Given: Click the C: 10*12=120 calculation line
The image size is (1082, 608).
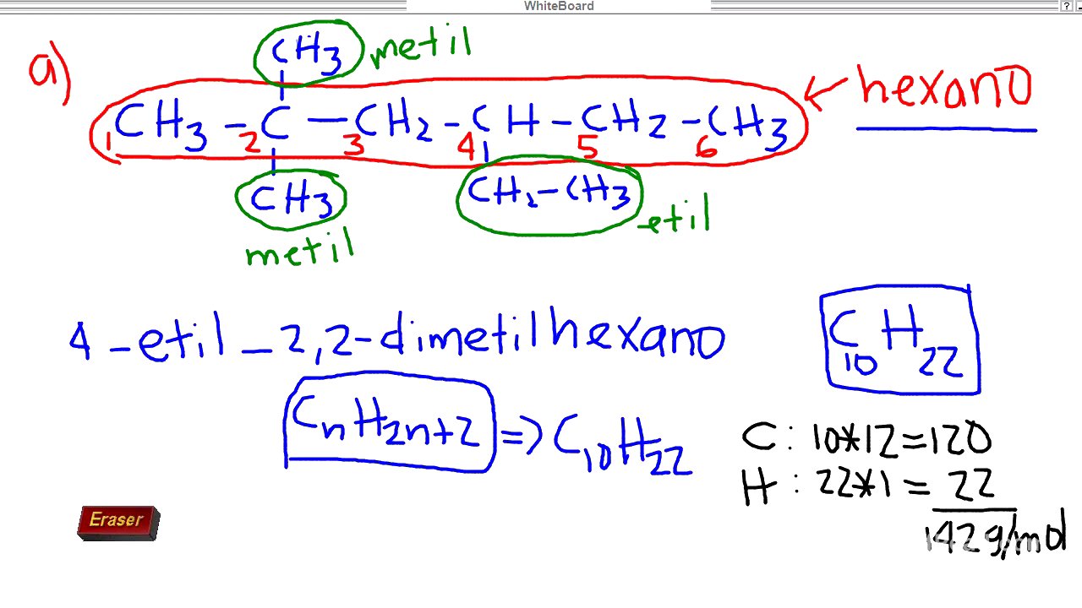Looking at the screenshot, I should click(x=866, y=439).
